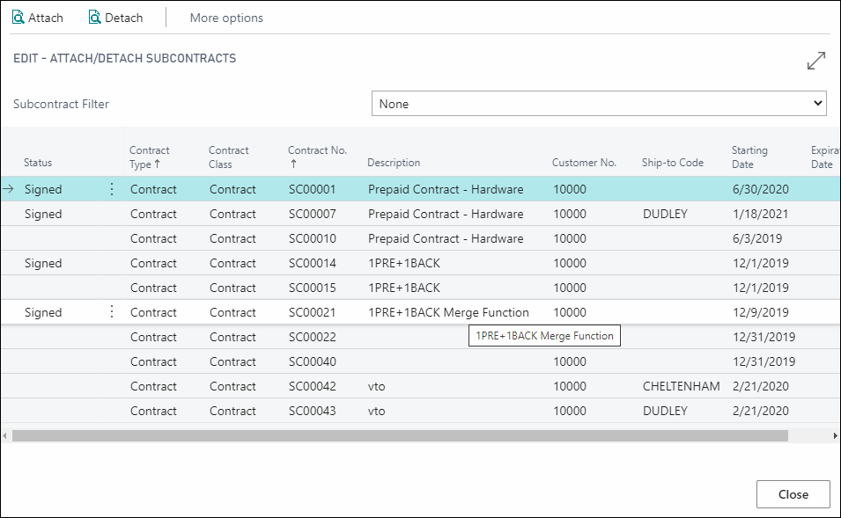Click starting date in SC00042 row
Image resolution: width=841 pixels, height=518 pixels.
pyautogui.click(x=761, y=386)
